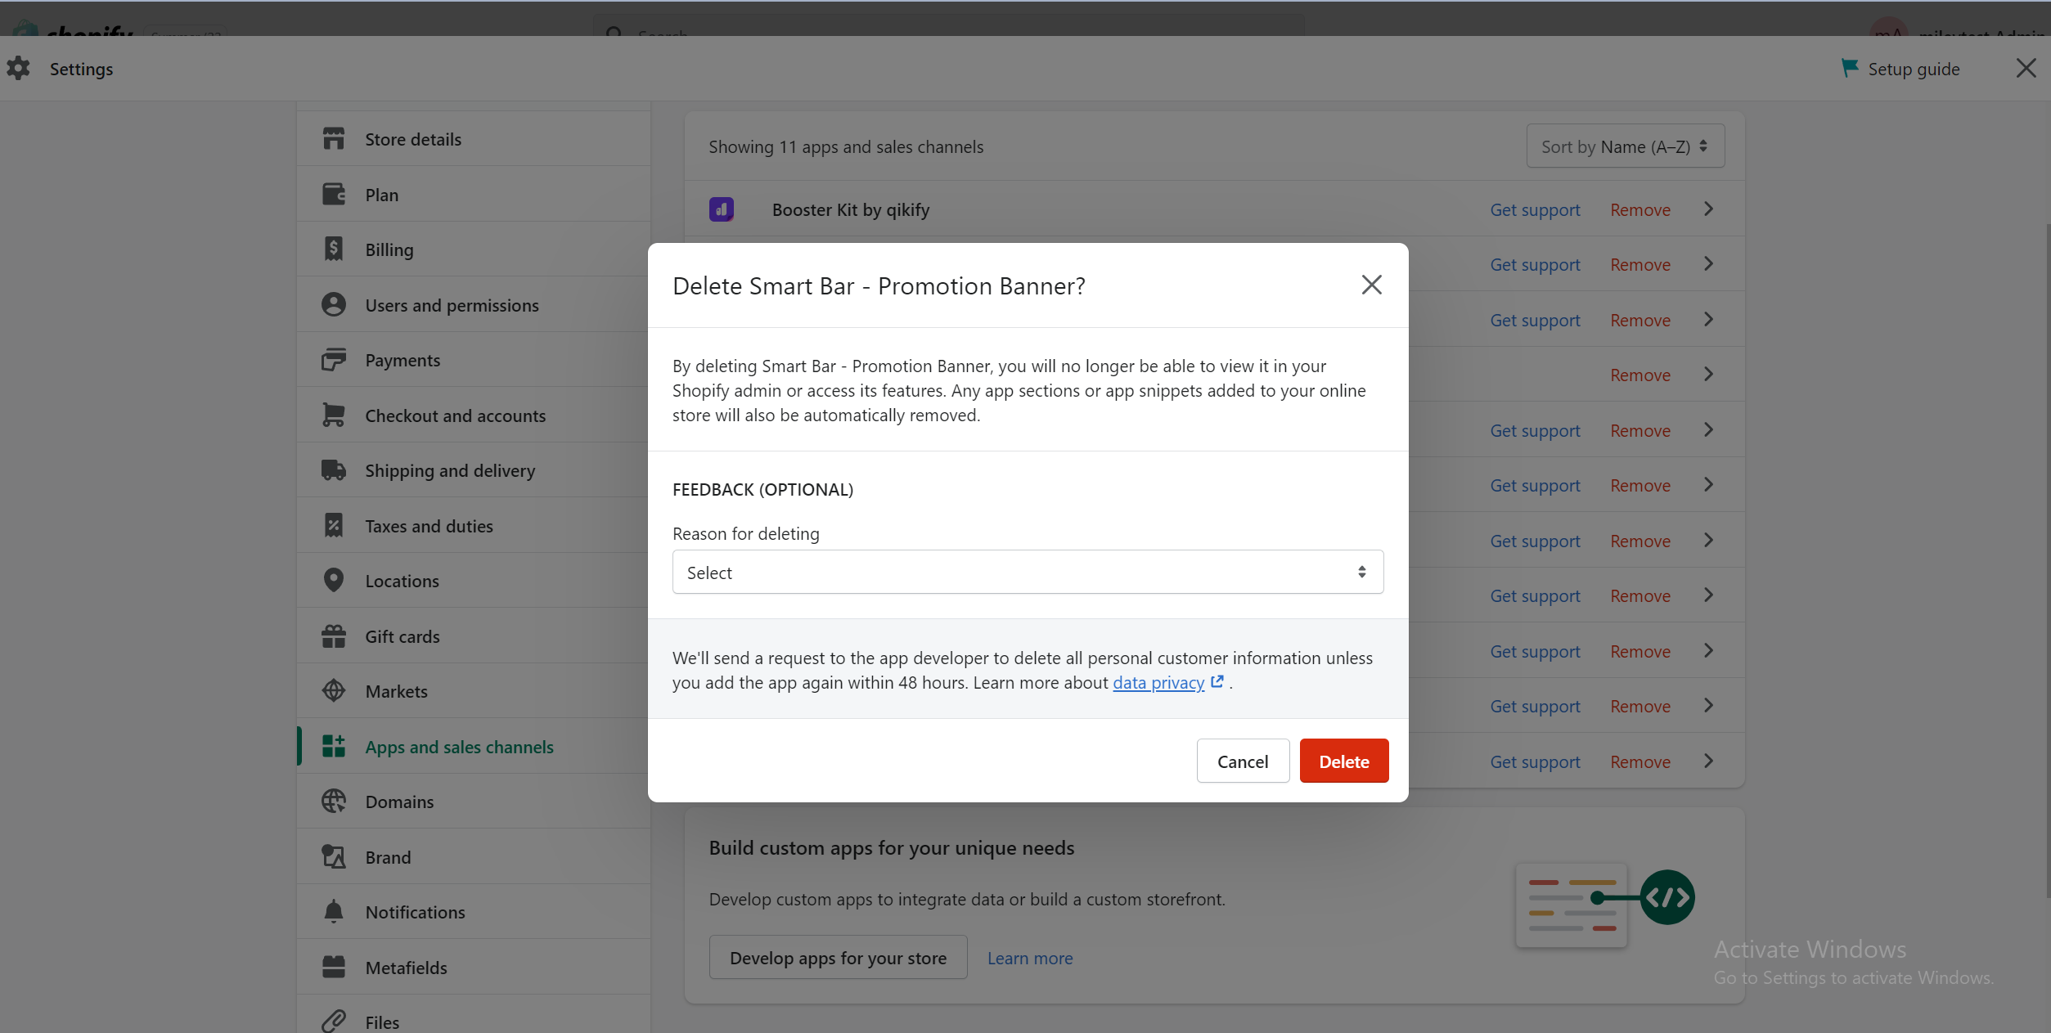Click the Shipping and delivery truck icon
This screenshot has height=1033, width=2051.
[333, 470]
